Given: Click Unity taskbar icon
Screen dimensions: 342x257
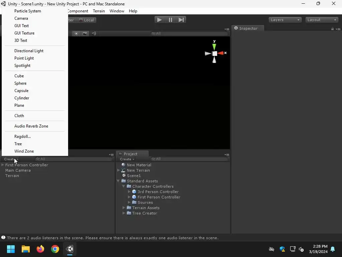Looking at the screenshot, I should tap(70, 249).
